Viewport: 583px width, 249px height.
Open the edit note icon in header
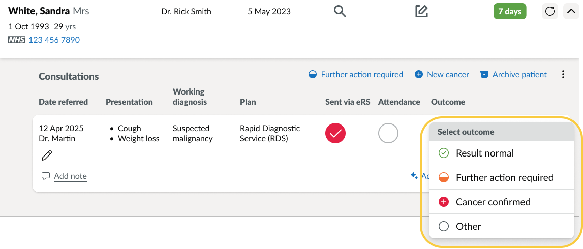(421, 12)
